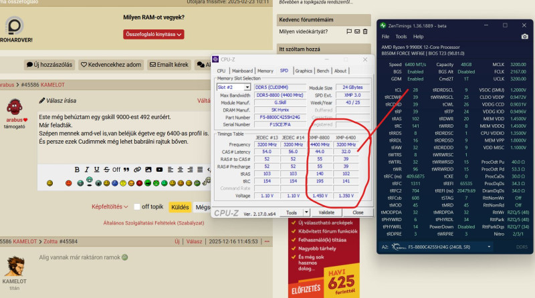Viewport: 535px width, 298px height.
Task: Center-align the reply text
Action: click(x=180, y=170)
